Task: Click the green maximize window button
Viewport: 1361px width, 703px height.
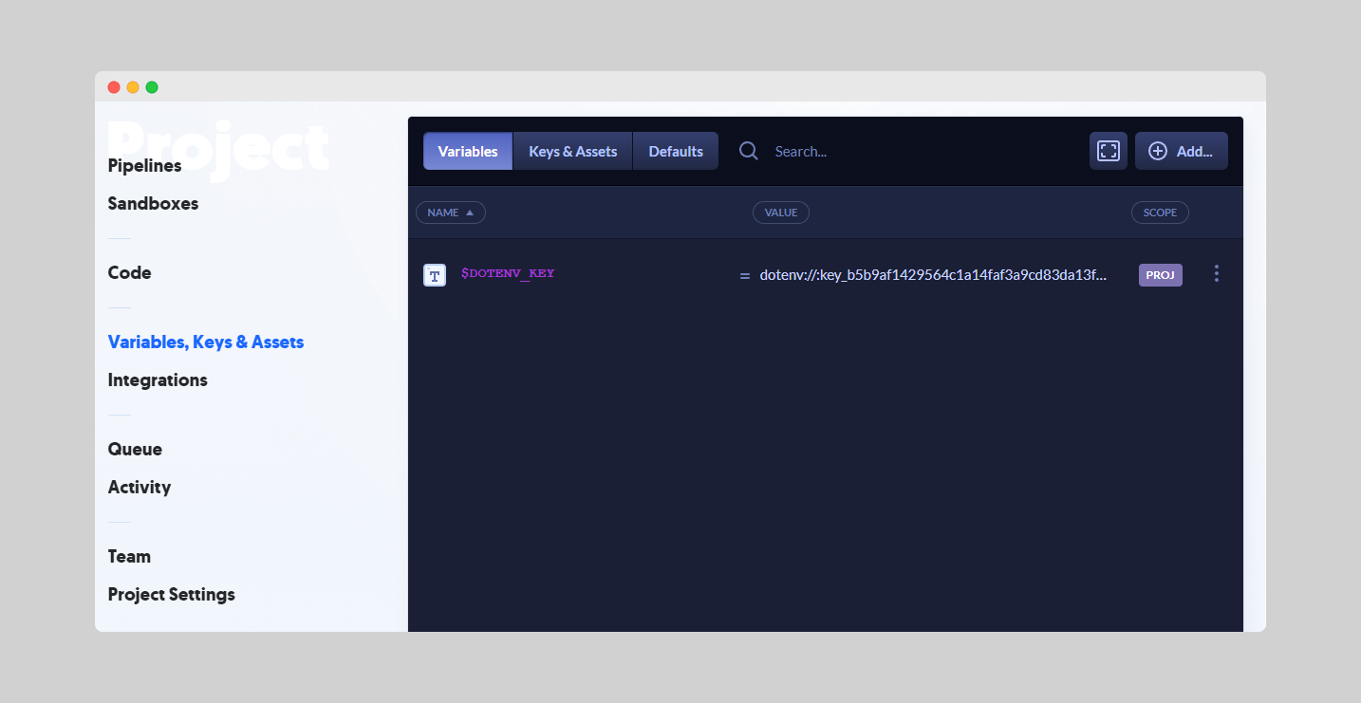Action: (x=152, y=87)
